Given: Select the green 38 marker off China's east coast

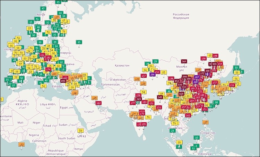Looking at the screenshot, I should click(216, 103).
